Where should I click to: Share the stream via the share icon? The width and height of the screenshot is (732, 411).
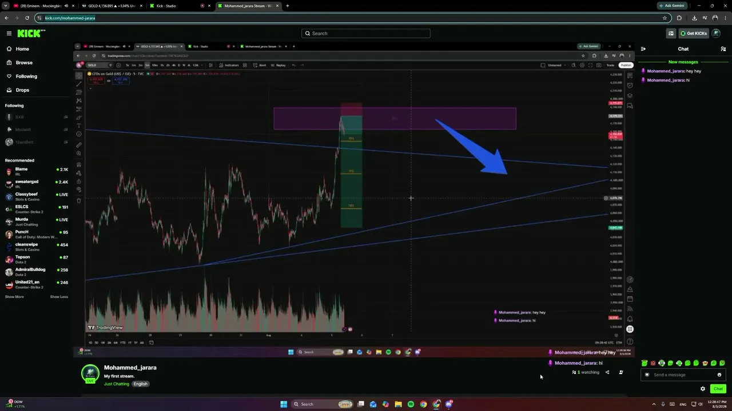coord(607,372)
